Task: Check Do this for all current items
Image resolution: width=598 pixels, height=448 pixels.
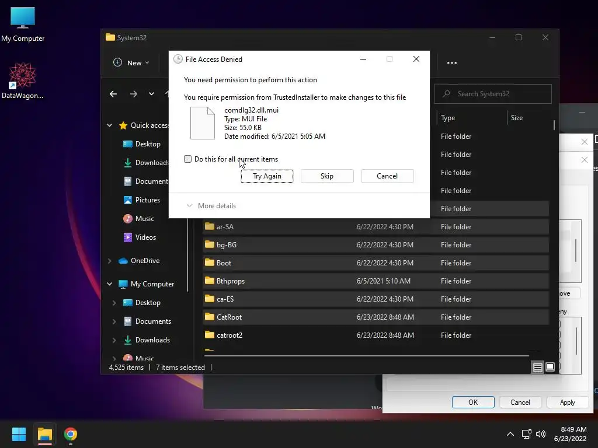Action: click(x=187, y=159)
